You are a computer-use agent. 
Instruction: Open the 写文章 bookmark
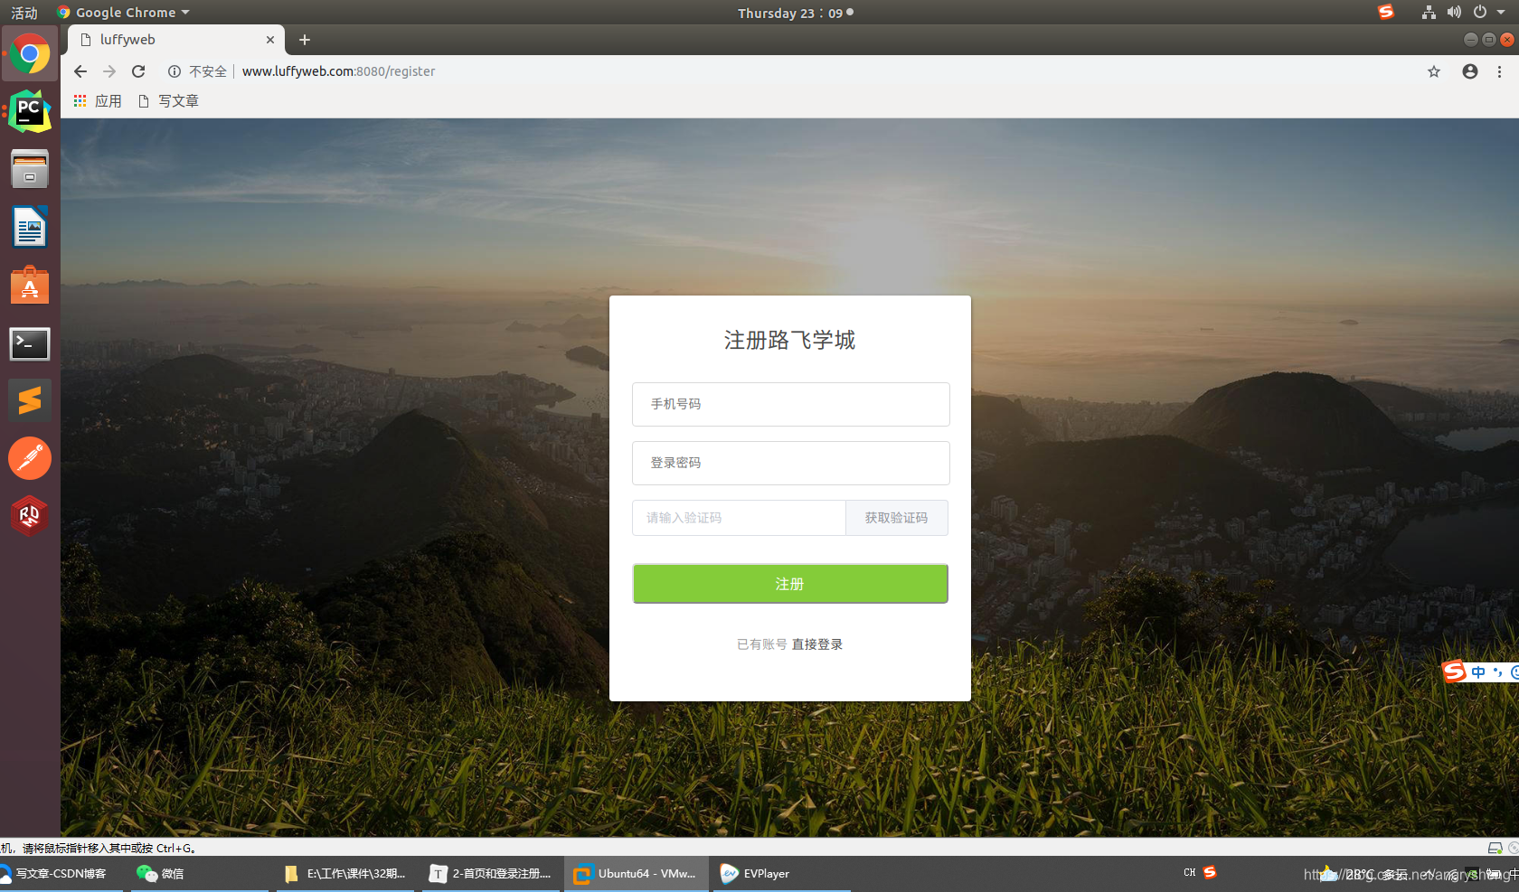[x=168, y=101]
